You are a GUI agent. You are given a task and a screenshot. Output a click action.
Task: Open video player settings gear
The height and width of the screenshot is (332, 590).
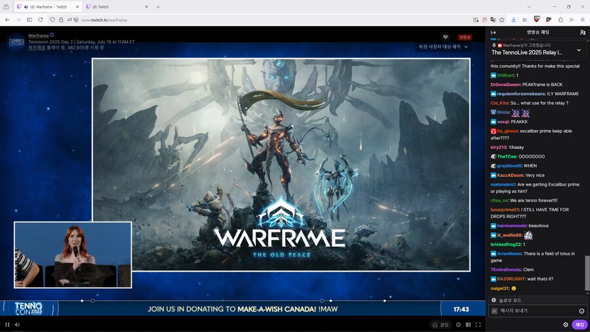tap(458, 325)
